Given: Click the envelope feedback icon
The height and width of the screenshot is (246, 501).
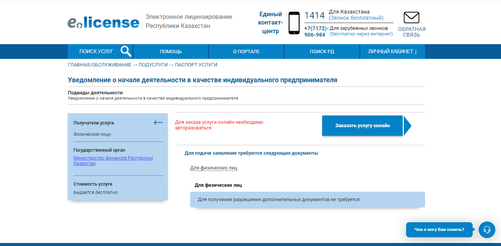Looking at the screenshot, I should coord(411,18).
